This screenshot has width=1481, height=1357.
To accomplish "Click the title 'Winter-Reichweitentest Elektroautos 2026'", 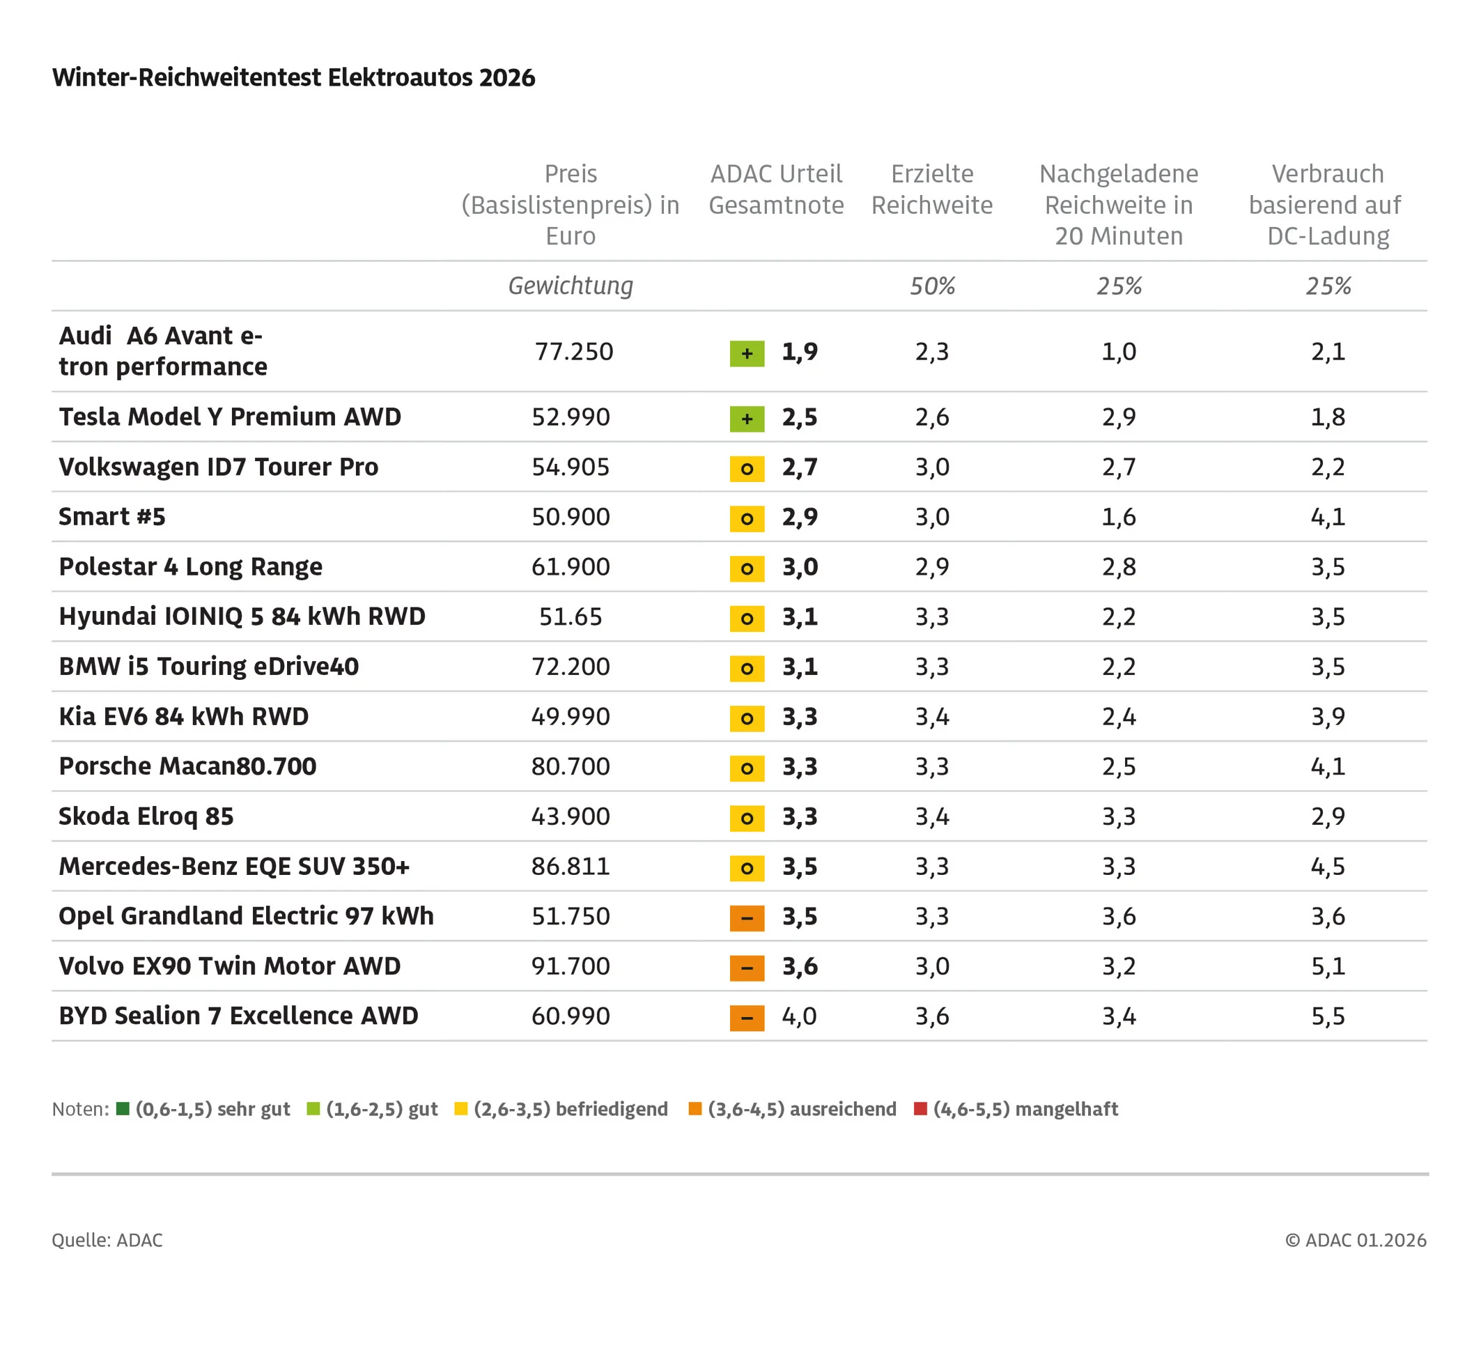I will click(294, 78).
